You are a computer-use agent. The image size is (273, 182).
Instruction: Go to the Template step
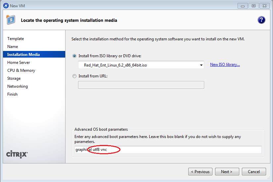click(16, 39)
